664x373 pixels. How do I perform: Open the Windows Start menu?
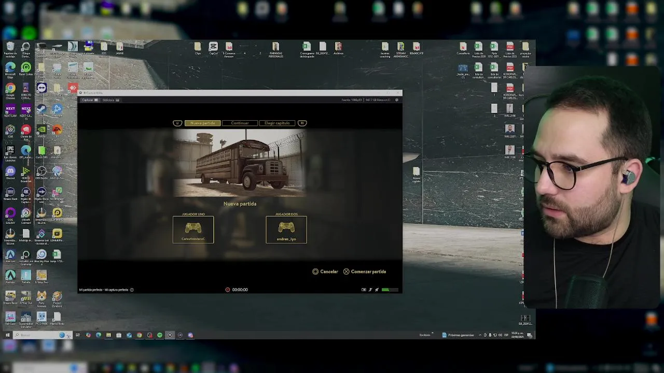coord(7,335)
